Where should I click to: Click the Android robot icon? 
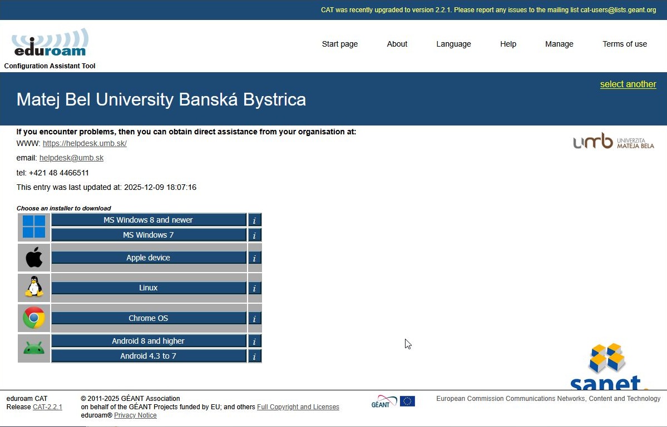click(34, 349)
